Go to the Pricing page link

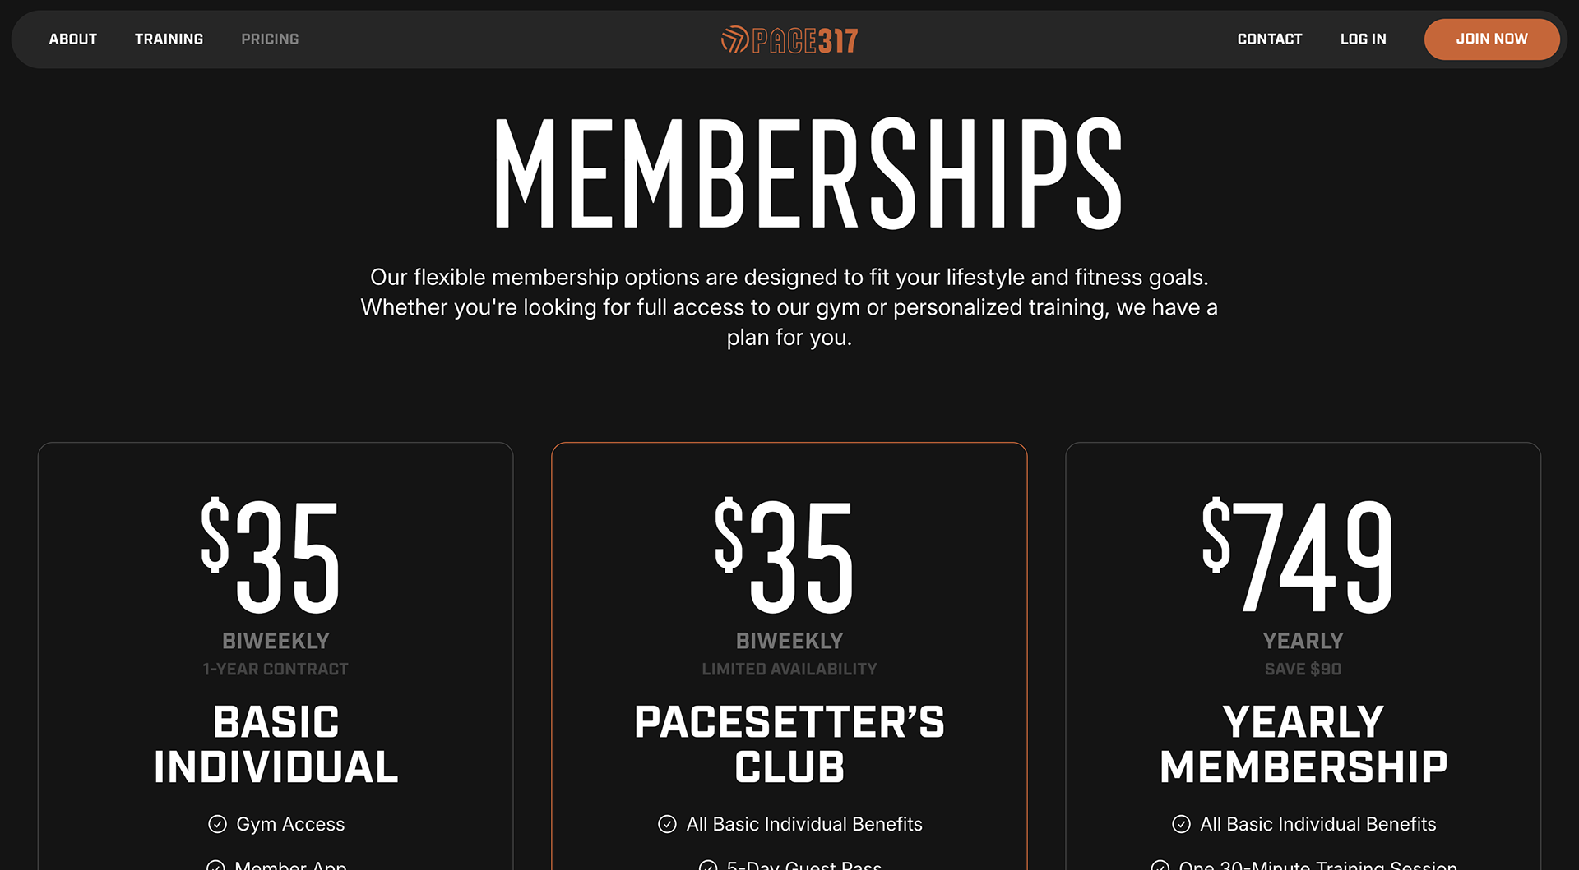270,39
